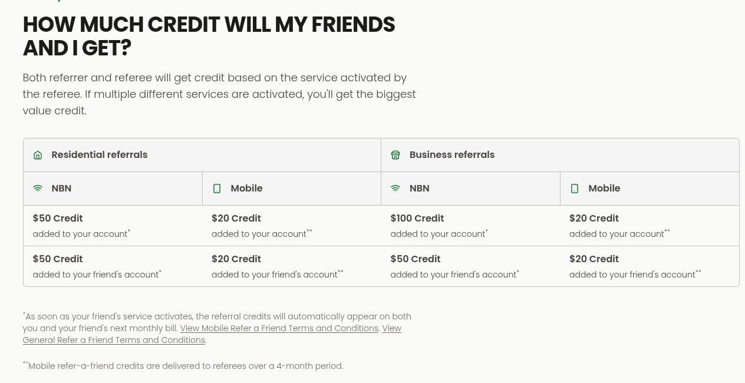Click residential Mobile $20 Credit friend's account
Viewport: 745px width, 383px height.
click(x=292, y=266)
